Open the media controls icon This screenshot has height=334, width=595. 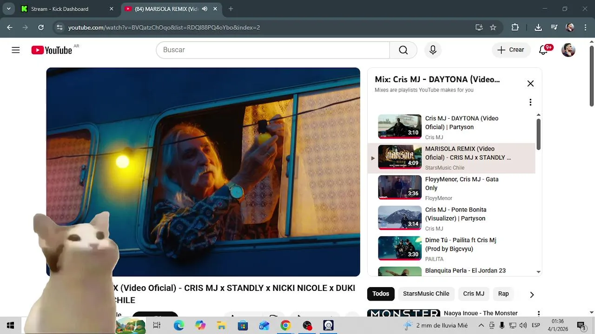click(554, 27)
